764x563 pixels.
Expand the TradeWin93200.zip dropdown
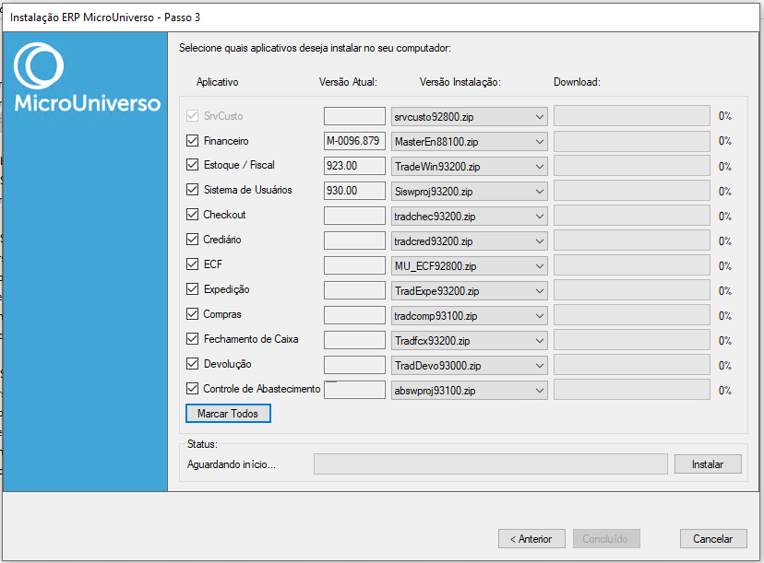coord(470,167)
